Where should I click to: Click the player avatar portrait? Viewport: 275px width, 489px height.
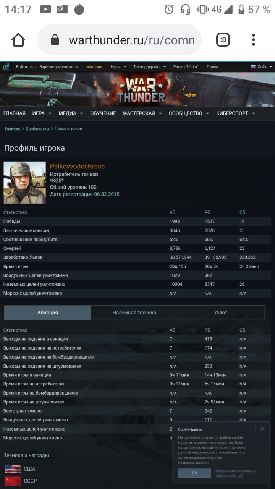click(x=25, y=183)
